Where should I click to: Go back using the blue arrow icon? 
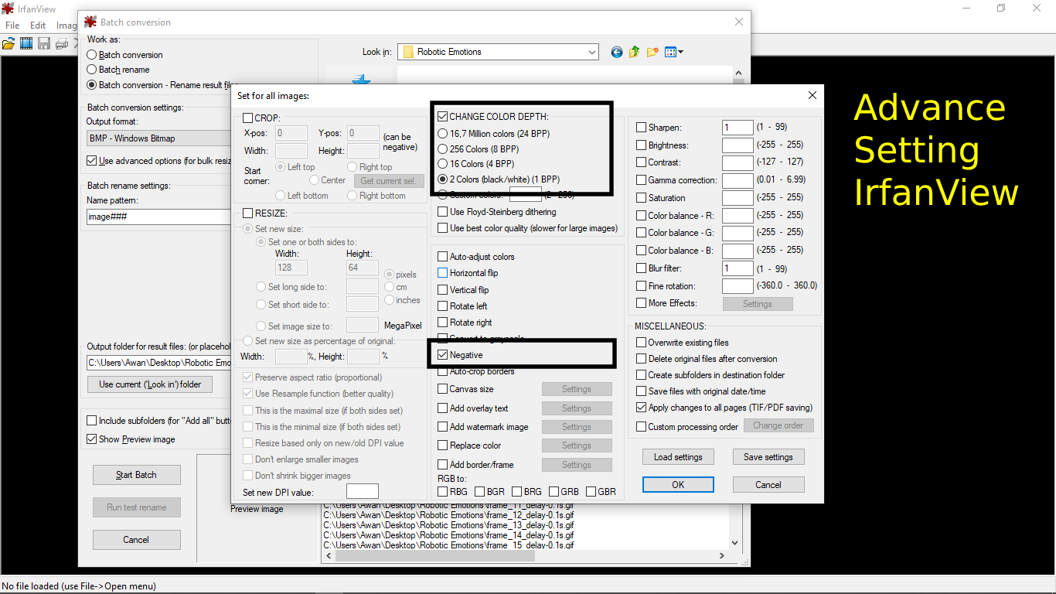(617, 52)
